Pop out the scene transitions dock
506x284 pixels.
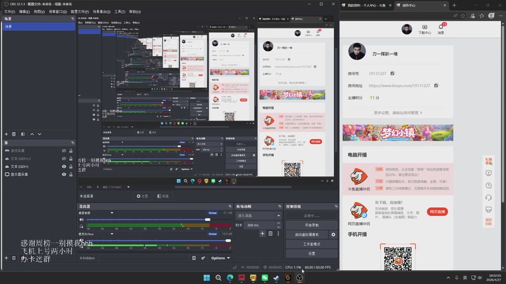[x=280, y=206]
